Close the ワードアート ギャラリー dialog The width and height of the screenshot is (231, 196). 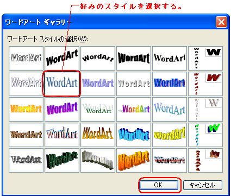pos(221,22)
